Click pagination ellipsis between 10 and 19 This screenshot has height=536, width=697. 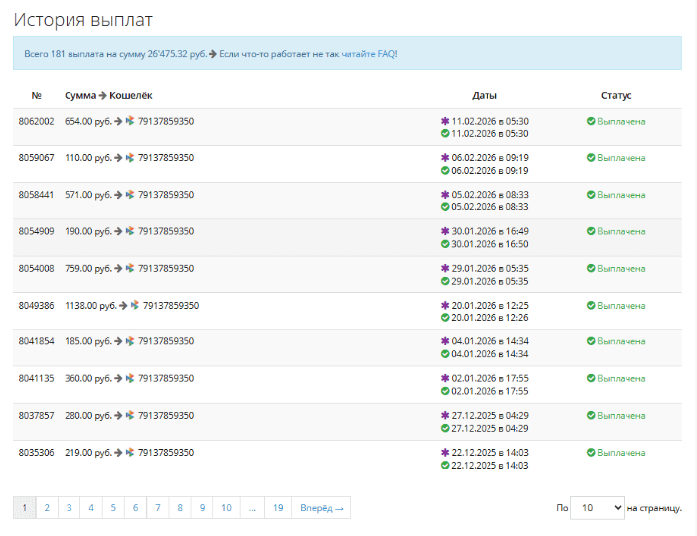[253, 508]
